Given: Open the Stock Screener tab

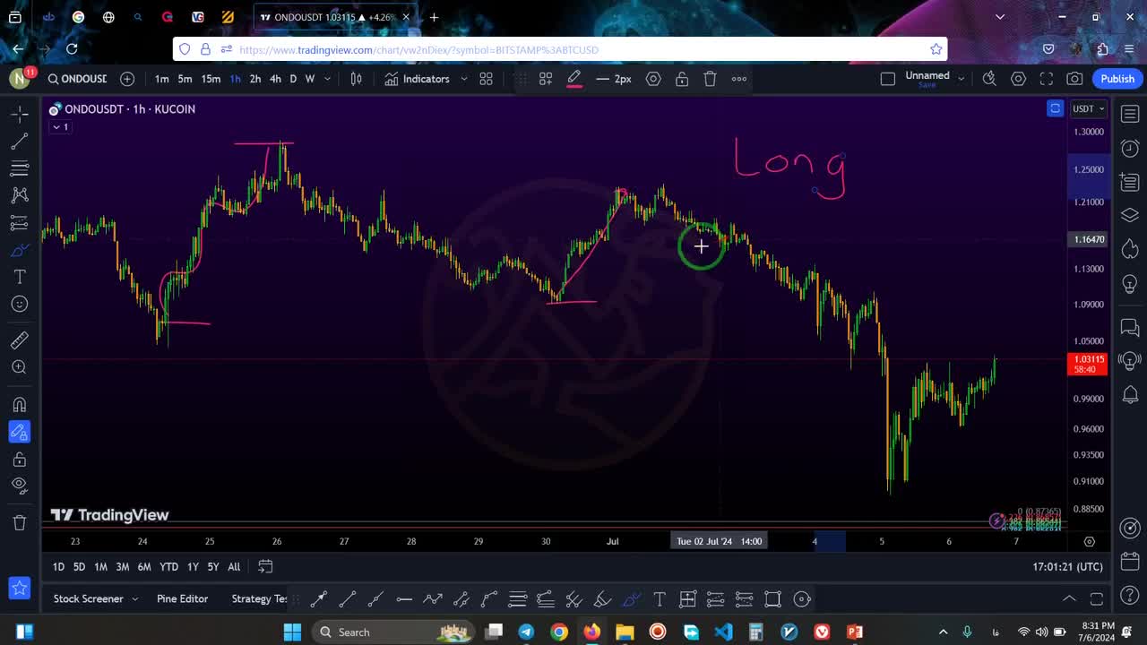Looking at the screenshot, I should pyautogui.click(x=89, y=599).
